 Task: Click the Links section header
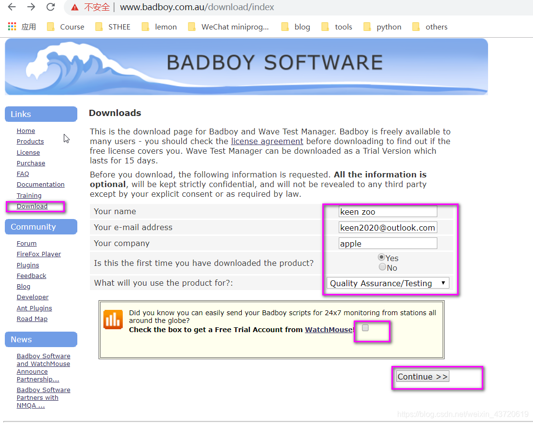pyautogui.click(x=41, y=114)
